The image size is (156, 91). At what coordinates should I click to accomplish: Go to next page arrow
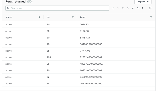(142, 8)
